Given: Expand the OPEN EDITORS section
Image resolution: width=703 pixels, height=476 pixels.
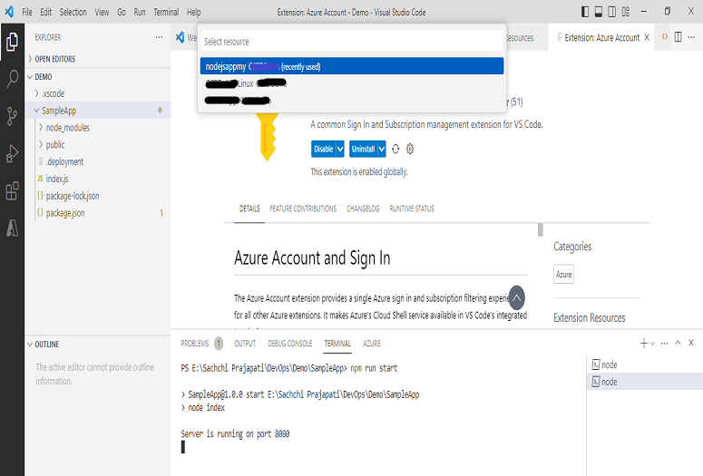Looking at the screenshot, I should pyautogui.click(x=55, y=59).
